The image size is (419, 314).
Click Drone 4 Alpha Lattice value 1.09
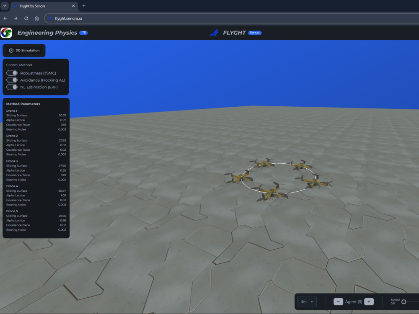[63, 196]
